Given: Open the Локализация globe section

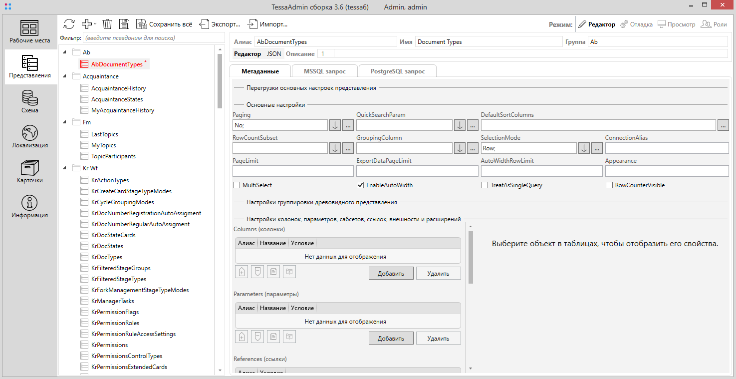Looking at the screenshot, I should click(29, 136).
